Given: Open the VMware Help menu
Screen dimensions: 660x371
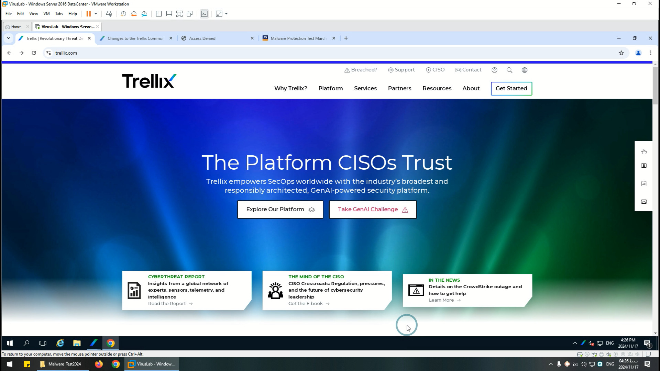Looking at the screenshot, I should tap(73, 14).
